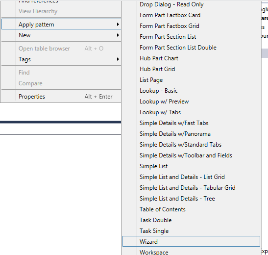Viewport: 268px width, 255px height.
Task: Apply the Table of Contents pattern
Action: tap(191, 209)
